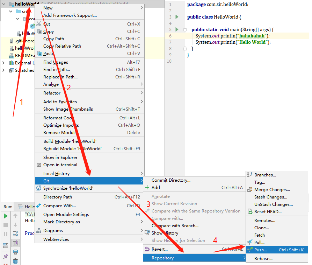Image resolution: width=312 pixels, height=265 pixels.
Task: Choose Show in Explorer
Action: (89, 157)
